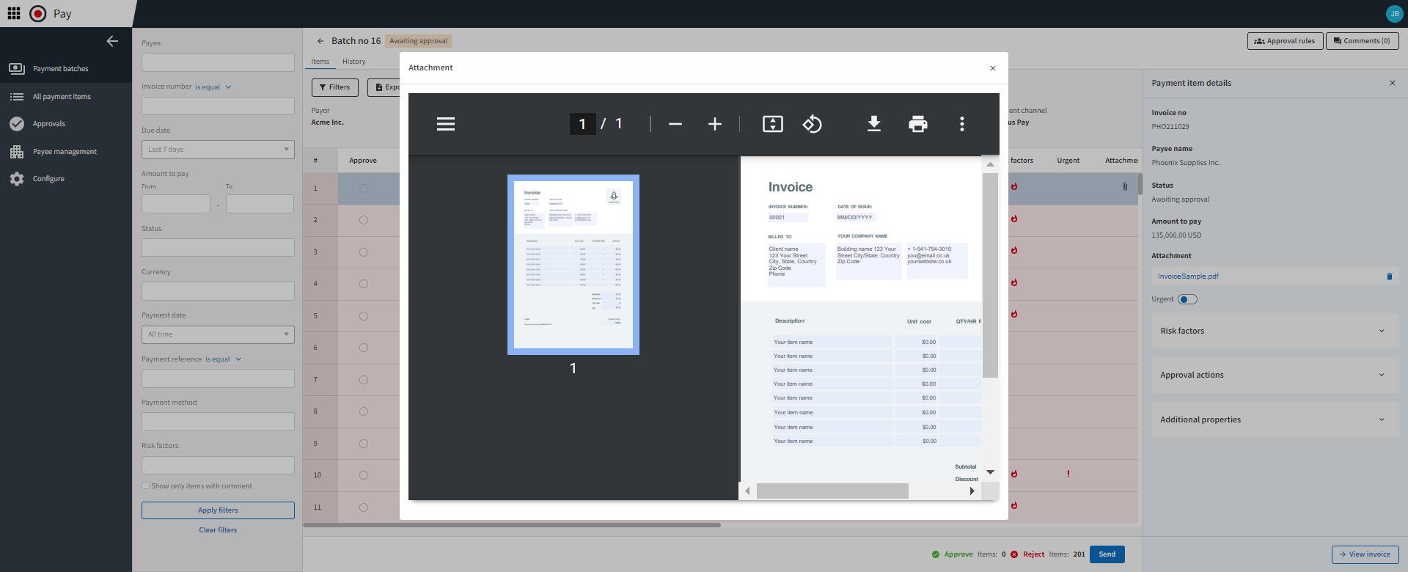Image resolution: width=1408 pixels, height=572 pixels.
Task: Switch to the History tab
Action: pyautogui.click(x=354, y=62)
